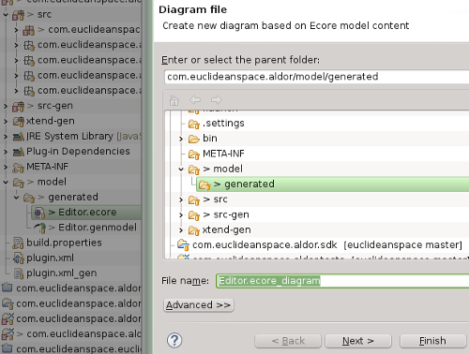The image size is (469, 354).
Task: Click the .settings folder icon in the dialog tree
Action: click(194, 124)
